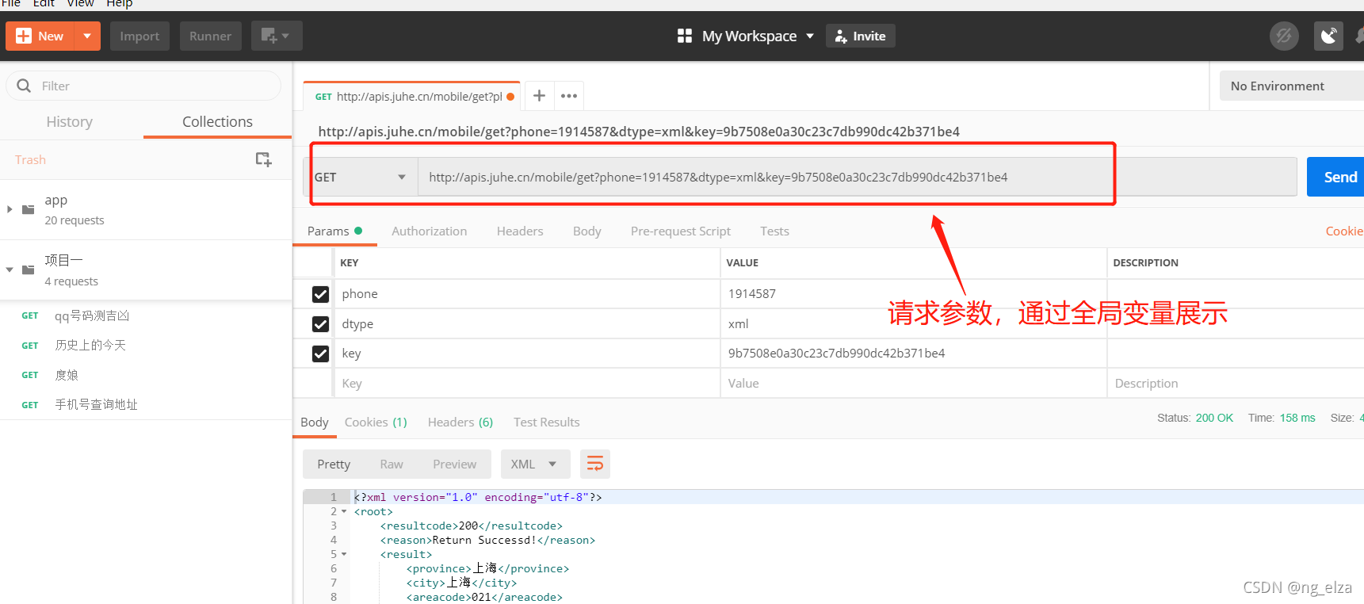Open the Help menu

[120, 4]
